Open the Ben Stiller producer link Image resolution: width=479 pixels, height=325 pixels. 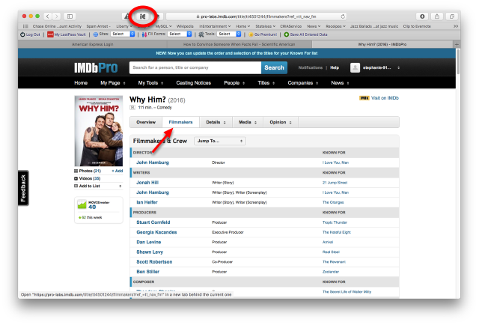148,272
